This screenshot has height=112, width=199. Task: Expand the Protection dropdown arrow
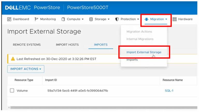[x=138, y=19]
